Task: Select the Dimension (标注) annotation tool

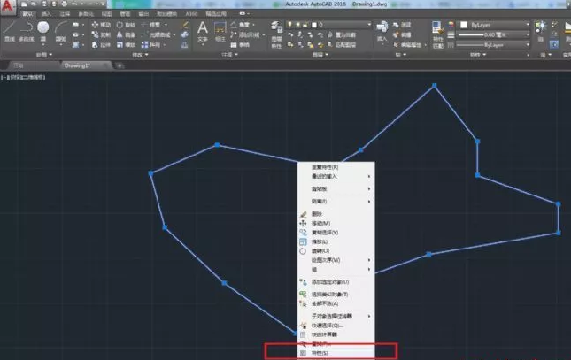Action: (220, 31)
